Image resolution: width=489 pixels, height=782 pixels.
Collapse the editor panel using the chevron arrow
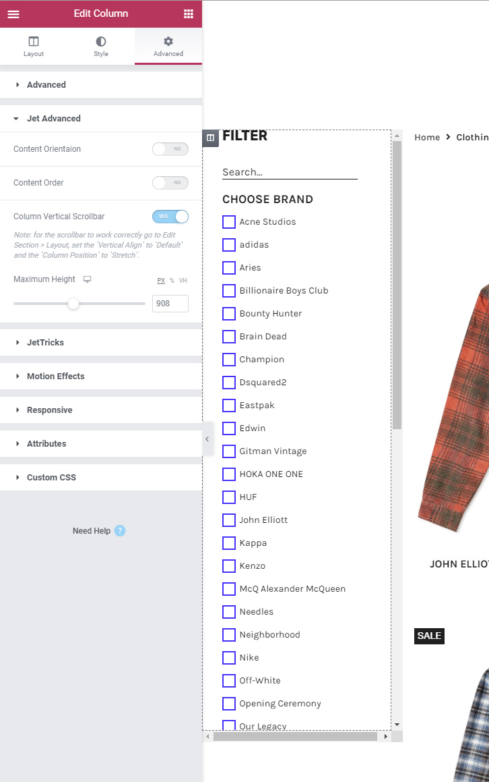coord(207,439)
